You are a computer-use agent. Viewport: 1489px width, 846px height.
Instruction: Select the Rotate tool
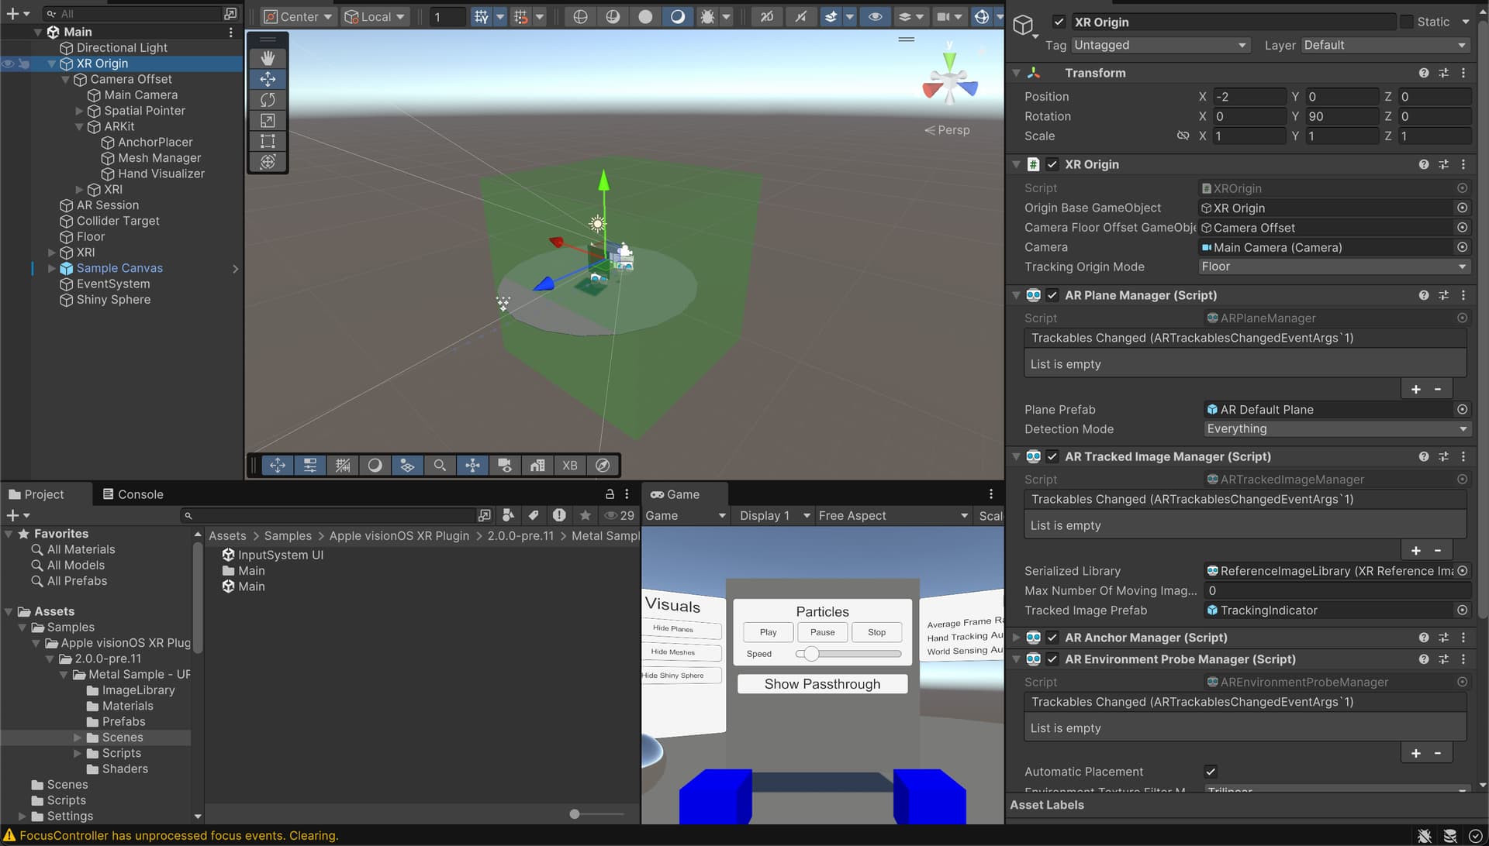click(x=268, y=99)
